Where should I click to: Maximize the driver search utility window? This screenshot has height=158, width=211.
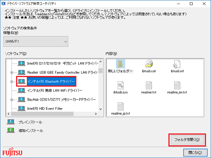pos(191,4)
